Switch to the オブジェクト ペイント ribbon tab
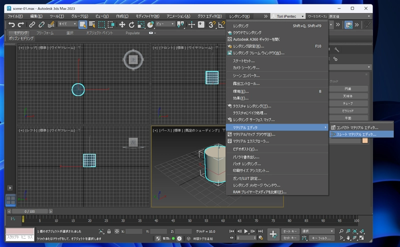This screenshot has width=400, height=247. tap(99, 33)
